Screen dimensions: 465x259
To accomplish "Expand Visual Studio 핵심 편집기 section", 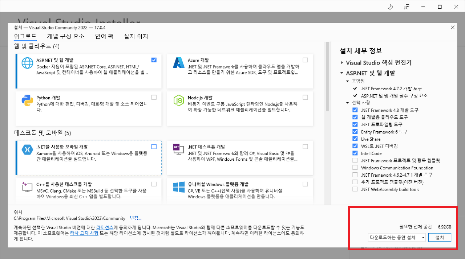I will (342, 63).
